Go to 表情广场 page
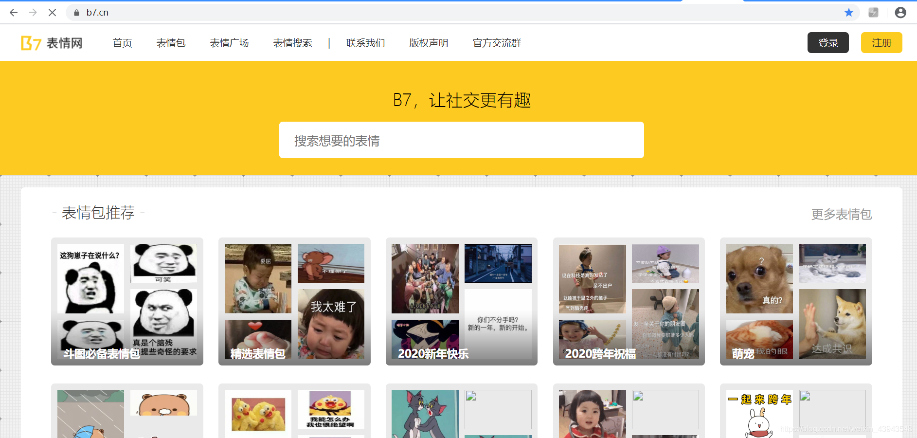The height and width of the screenshot is (438, 917). (x=229, y=43)
